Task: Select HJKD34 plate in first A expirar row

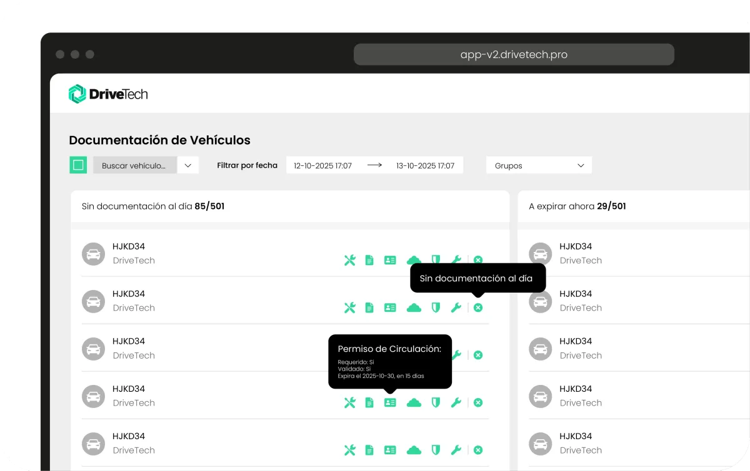Action: click(x=576, y=246)
